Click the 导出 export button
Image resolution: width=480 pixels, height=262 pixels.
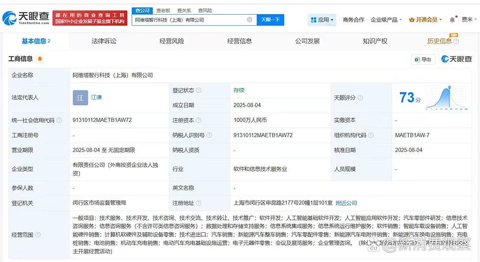click(423, 60)
